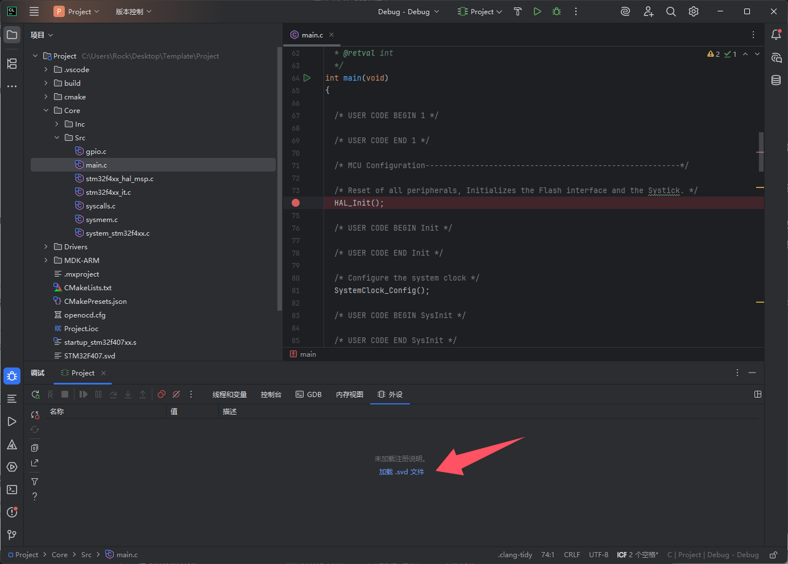Open the Notifications bell
Screen dimensions: 788x564
(776, 35)
